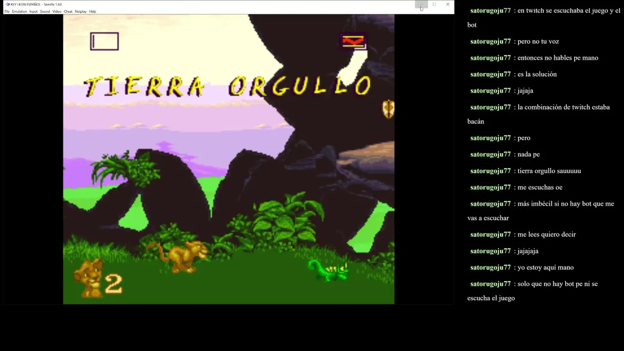Click the lives counter number 2
The height and width of the screenshot is (351, 624).
113,283
